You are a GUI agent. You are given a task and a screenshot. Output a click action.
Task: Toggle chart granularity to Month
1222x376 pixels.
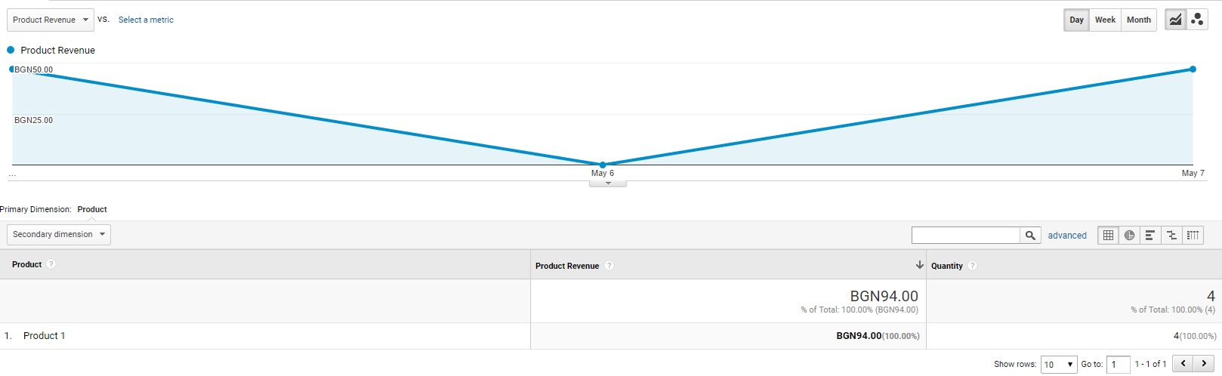(x=1138, y=20)
